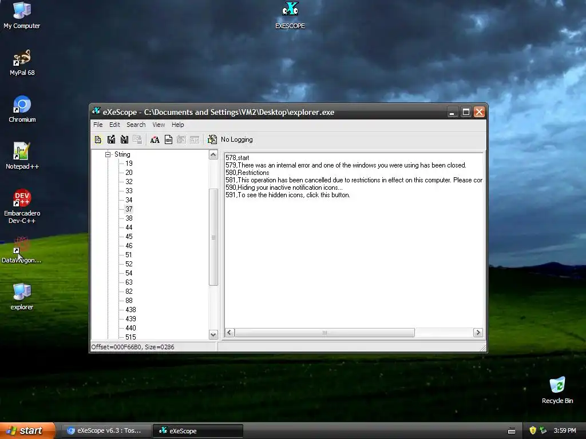Click the greyed-out test display toolbar icon

[195, 139]
